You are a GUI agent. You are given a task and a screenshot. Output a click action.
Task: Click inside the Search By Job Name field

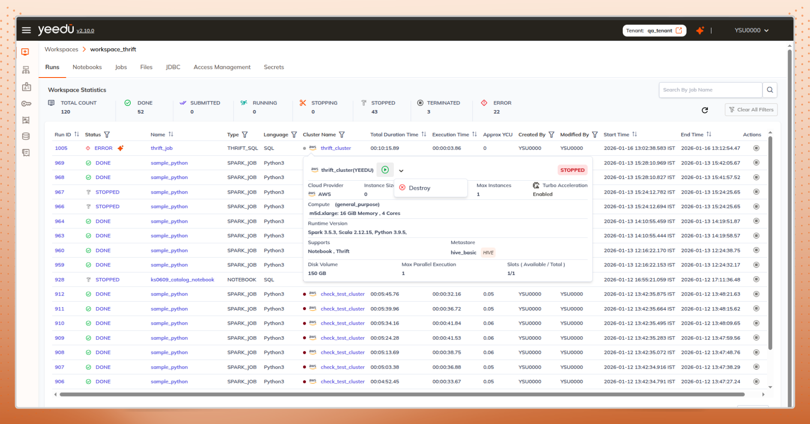(709, 90)
